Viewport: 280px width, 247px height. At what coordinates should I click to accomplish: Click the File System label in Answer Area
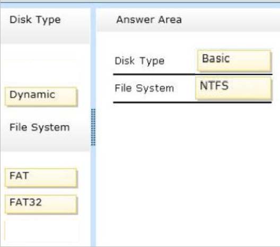coord(144,88)
